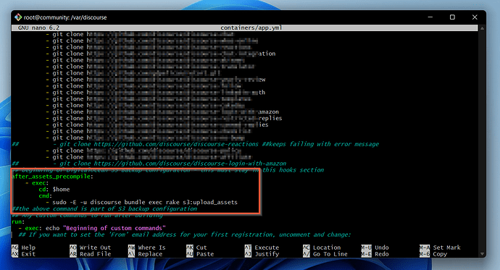Click the 'after_assets_precompile:' line

[53, 177]
